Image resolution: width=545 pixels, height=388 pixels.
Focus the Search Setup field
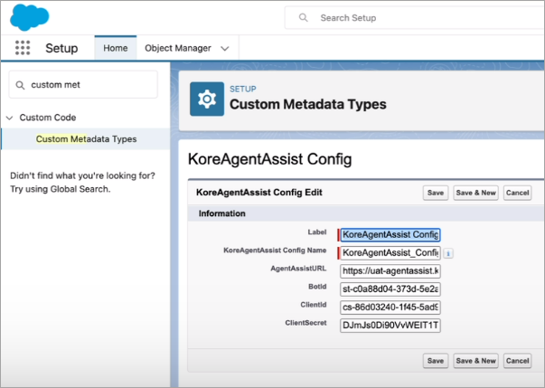point(415,18)
